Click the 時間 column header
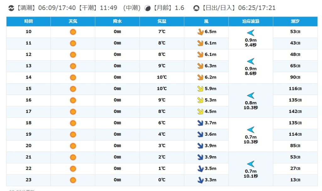The width and height of the screenshot is (322, 191). point(28,22)
